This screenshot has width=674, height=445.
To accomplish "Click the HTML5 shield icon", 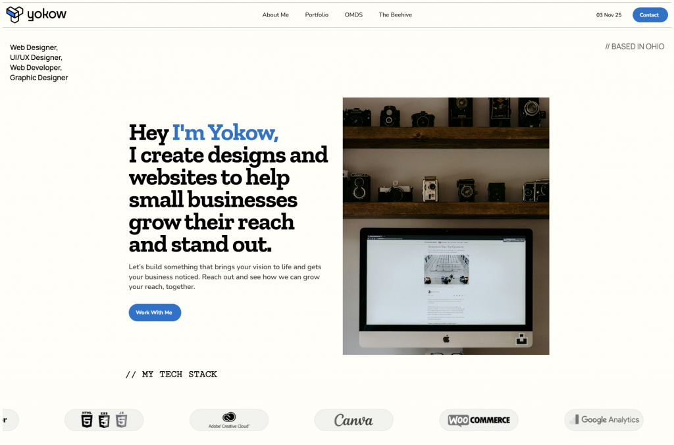I will 87,419.
